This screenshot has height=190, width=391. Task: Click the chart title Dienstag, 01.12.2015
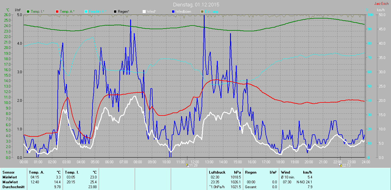coord(196,5)
